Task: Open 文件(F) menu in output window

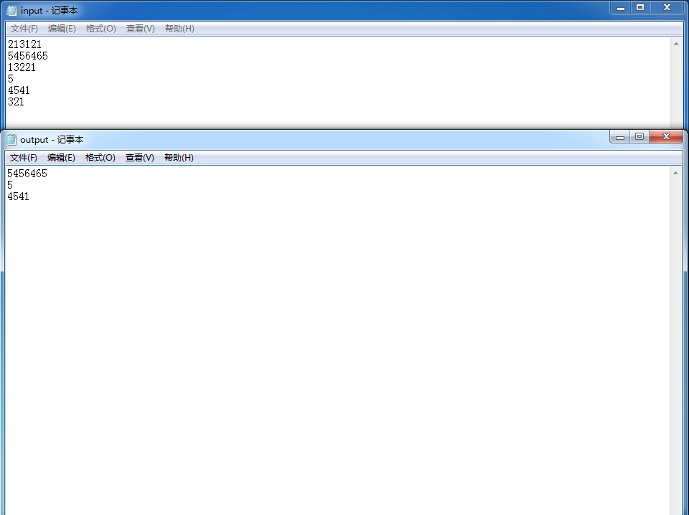Action: [24, 158]
